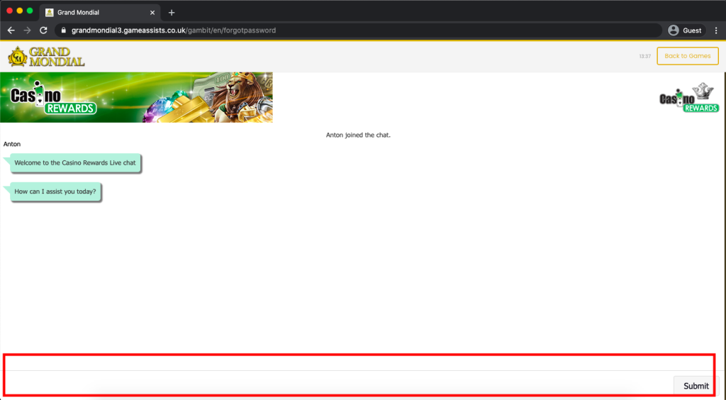Click the green macOS fullscreen button
Screen dimensions: 726x400
30,11
